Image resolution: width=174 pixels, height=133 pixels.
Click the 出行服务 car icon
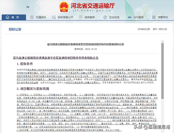click(129, 17)
